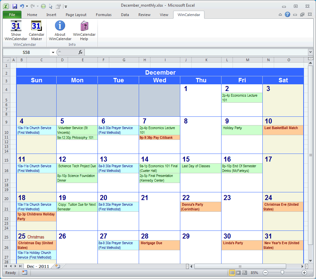The image size is (316, 279).
Task: Click the green File button
Action: [x=12, y=15]
